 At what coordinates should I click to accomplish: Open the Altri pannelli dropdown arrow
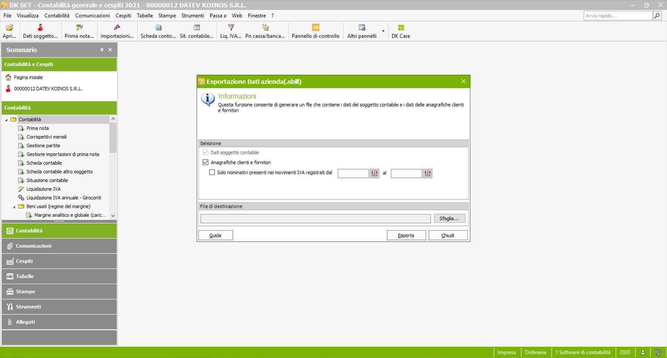click(383, 31)
